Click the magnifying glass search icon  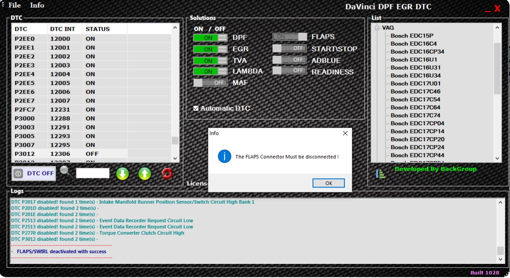pos(66,172)
